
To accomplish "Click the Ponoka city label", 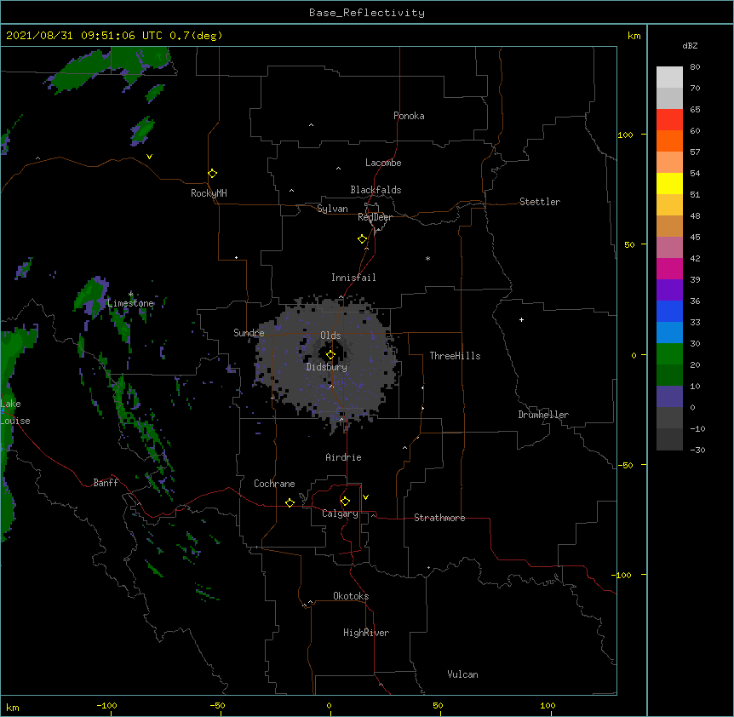I will [409, 116].
